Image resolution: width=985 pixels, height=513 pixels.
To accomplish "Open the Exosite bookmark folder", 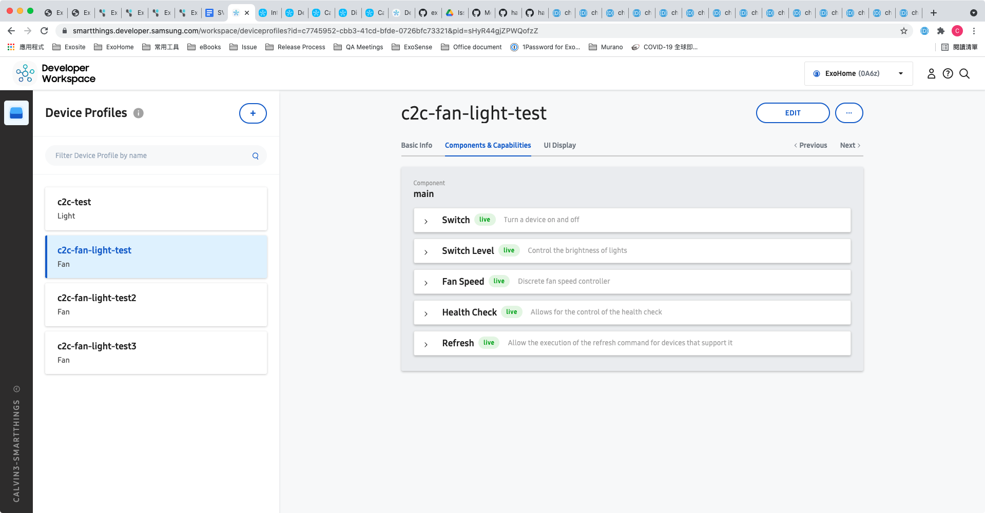I will coord(69,47).
